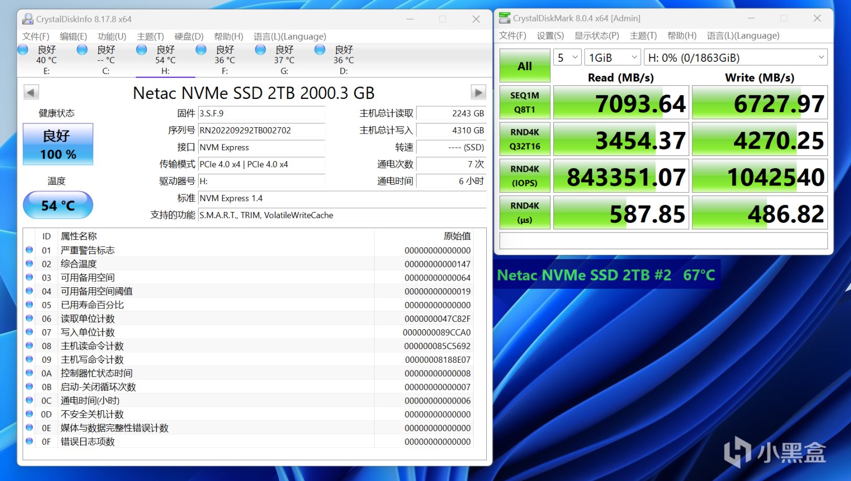The height and width of the screenshot is (481, 851).
Task: Start the SEQ1M Q8T1 benchmark
Action: 525,103
